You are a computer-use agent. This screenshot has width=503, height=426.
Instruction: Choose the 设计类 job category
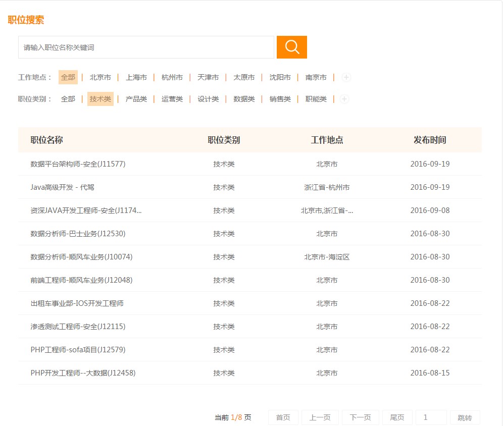tap(208, 99)
